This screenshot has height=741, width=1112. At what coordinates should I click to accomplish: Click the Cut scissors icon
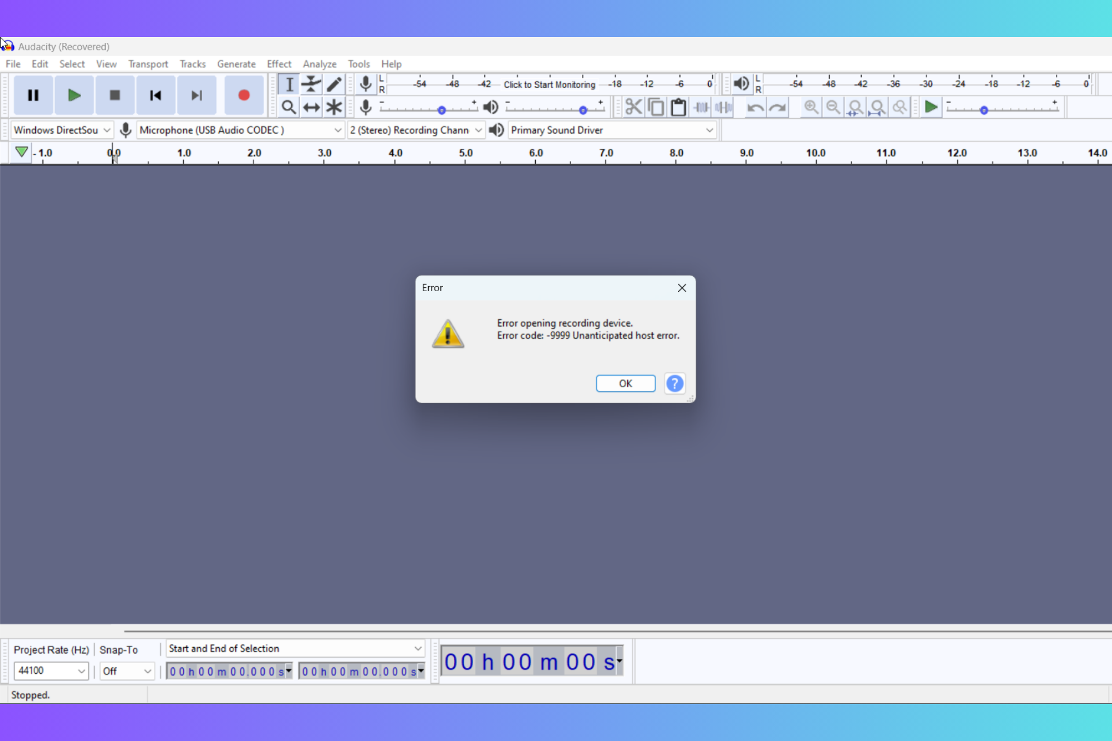coord(634,108)
